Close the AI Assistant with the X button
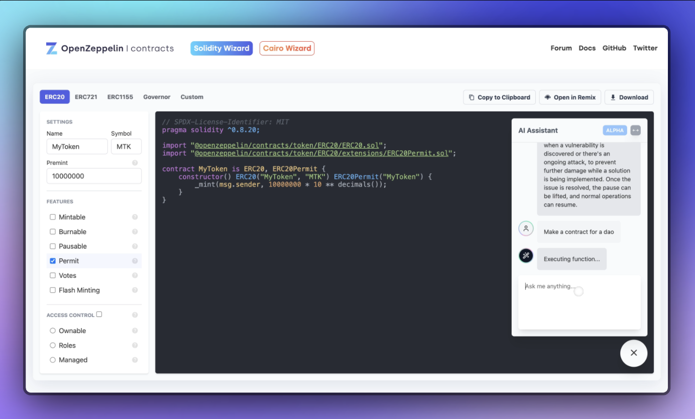Image resolution: width=695 pixels, height=419 pixels. 634,353
